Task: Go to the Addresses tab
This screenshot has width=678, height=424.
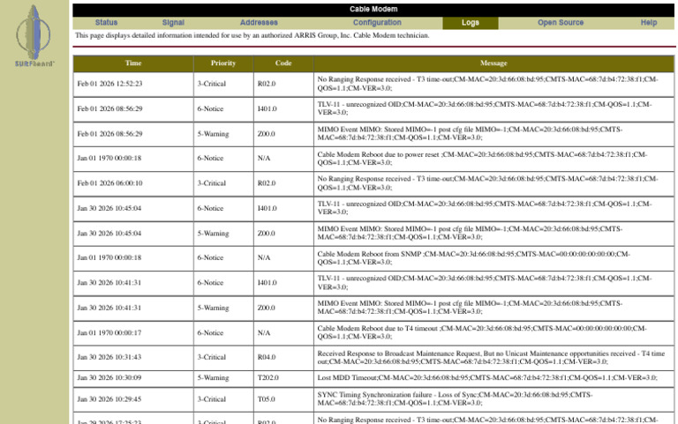Action: coord(259,22)
